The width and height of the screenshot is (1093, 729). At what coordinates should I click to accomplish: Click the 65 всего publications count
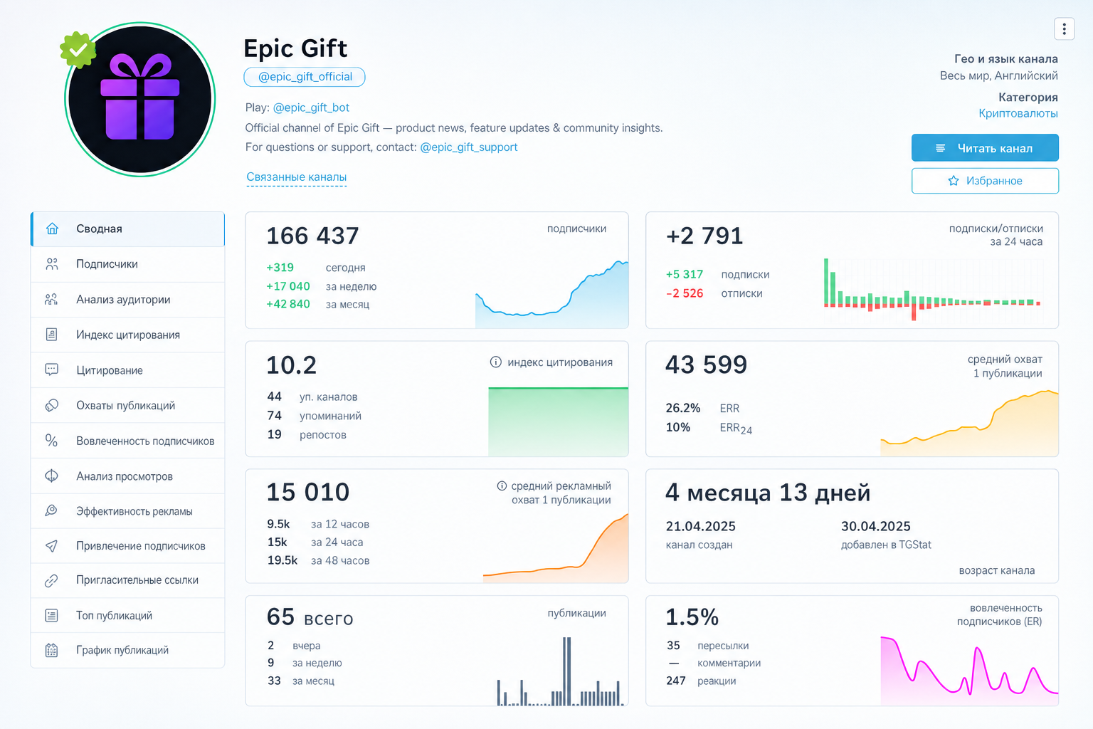click(x=310, y=617)
